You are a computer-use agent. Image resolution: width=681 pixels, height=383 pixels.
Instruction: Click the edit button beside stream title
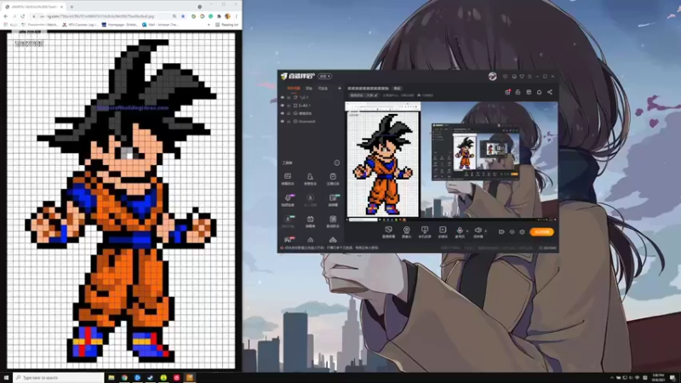pos(397,89)
